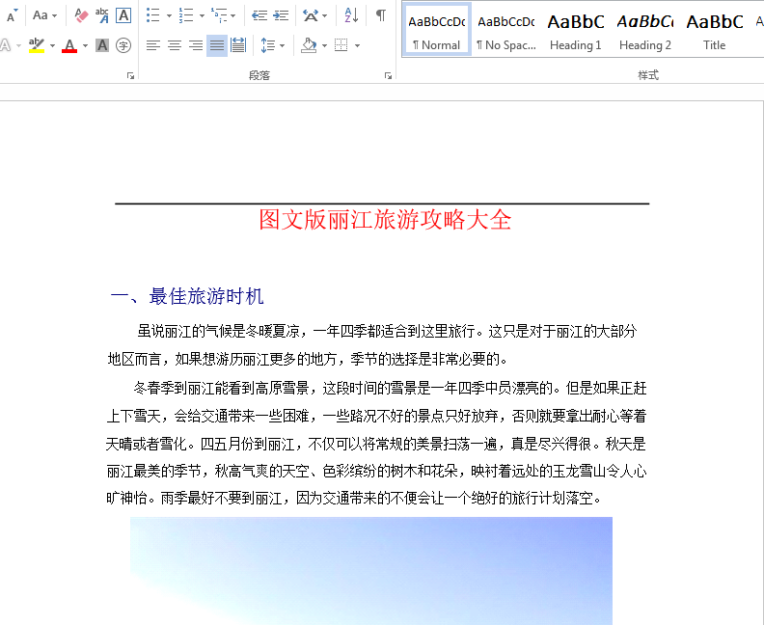Click the heading 一、最佳旅游时机

[x=187, y=296]
